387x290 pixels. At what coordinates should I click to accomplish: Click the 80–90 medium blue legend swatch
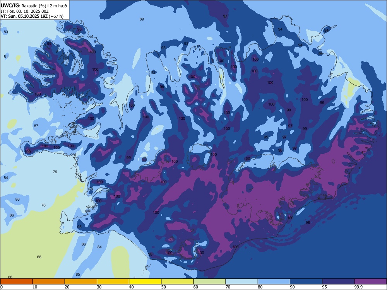274,281
